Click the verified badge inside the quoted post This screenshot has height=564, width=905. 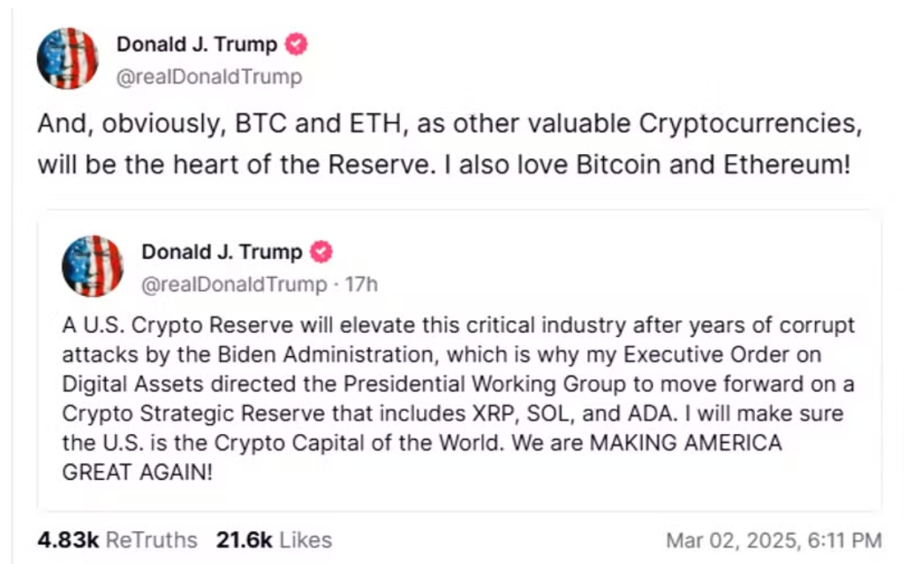(x=321, y=252)
